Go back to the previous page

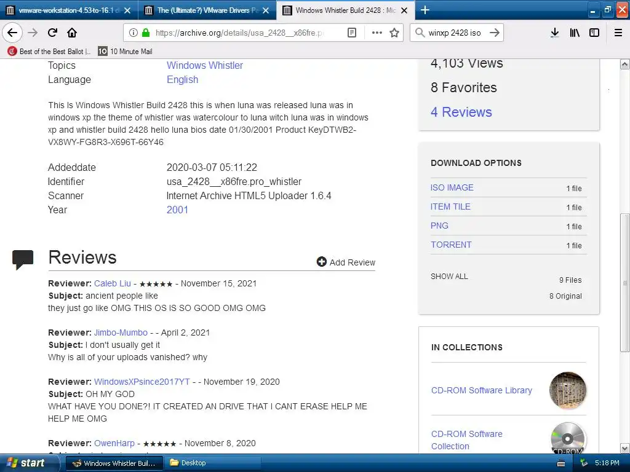12,33
